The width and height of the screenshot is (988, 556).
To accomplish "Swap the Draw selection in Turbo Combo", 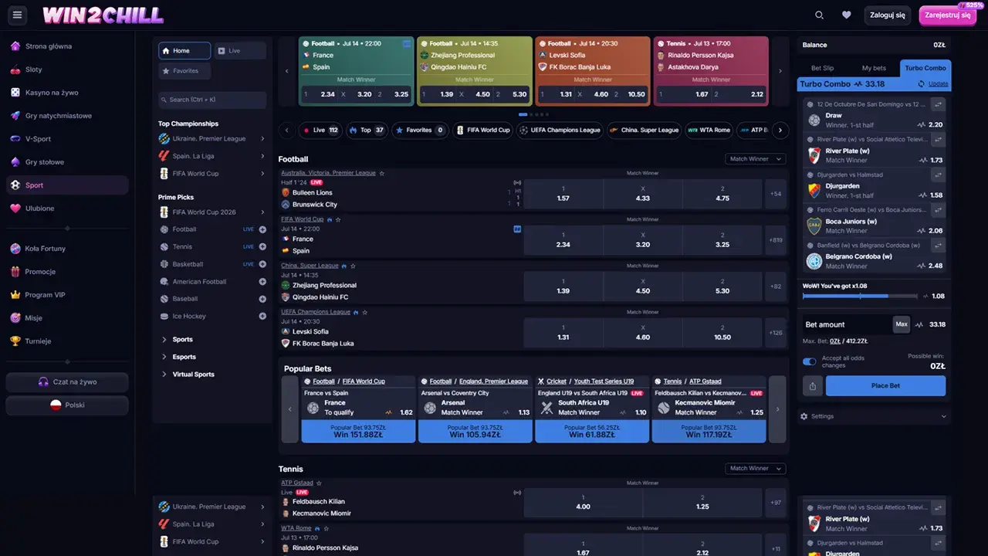I will point(938,104).
